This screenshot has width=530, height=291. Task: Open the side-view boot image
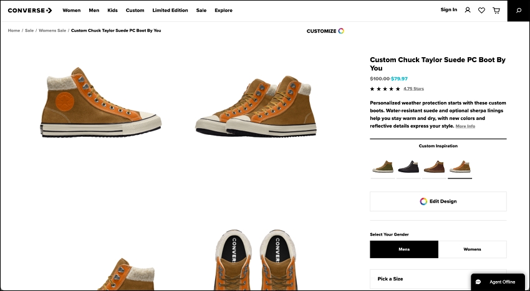point(101,102)
